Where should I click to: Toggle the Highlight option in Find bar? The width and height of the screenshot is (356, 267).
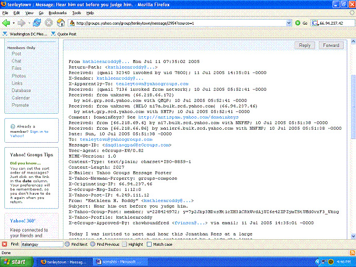[x=133, y=244]
